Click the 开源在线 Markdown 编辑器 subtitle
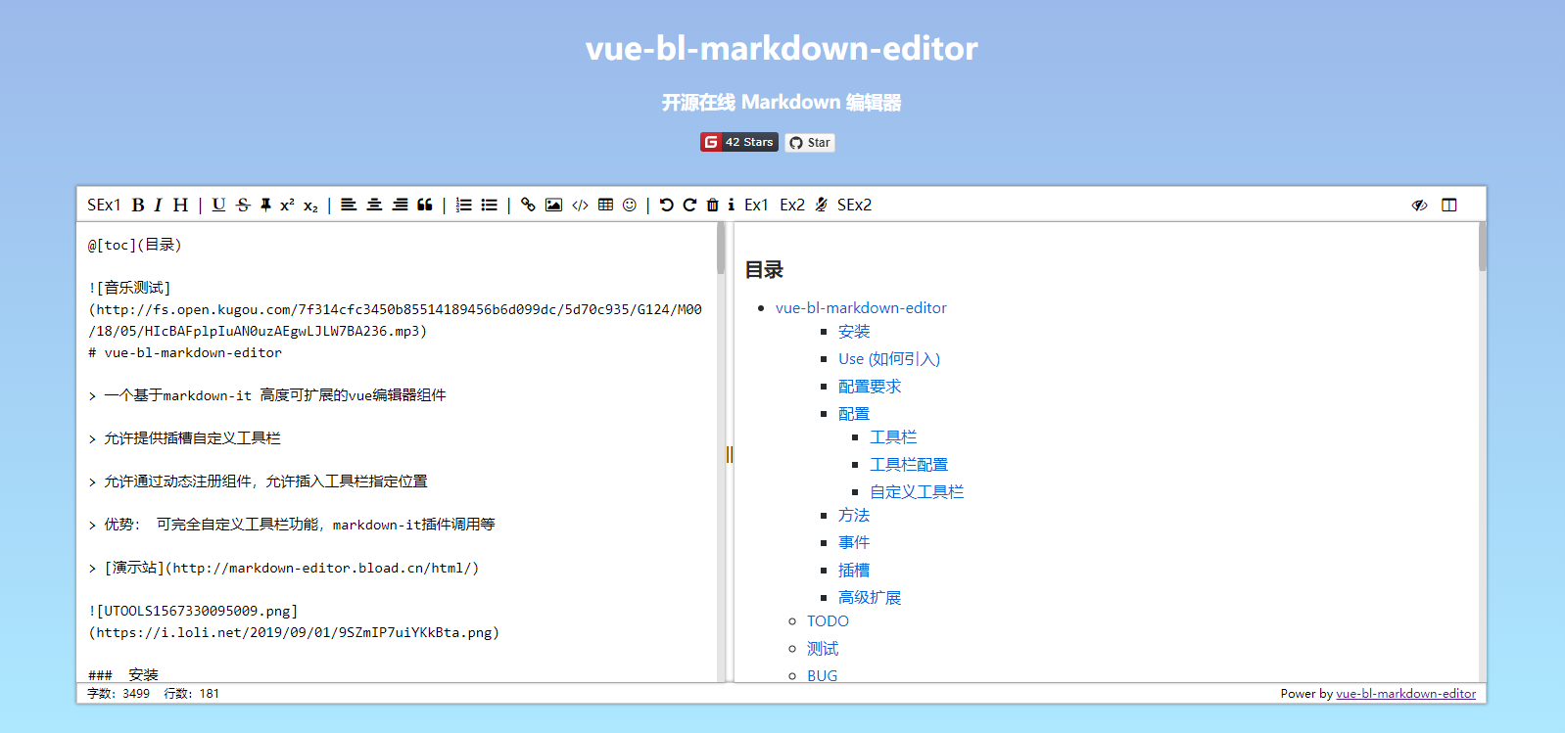The image size is (1565, 733). 782,102
